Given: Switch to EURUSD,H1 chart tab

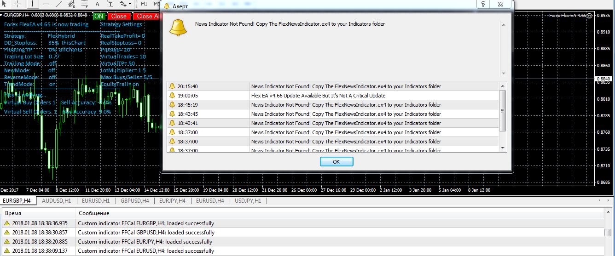Looking at the screenshot, I should coord(96,201).
